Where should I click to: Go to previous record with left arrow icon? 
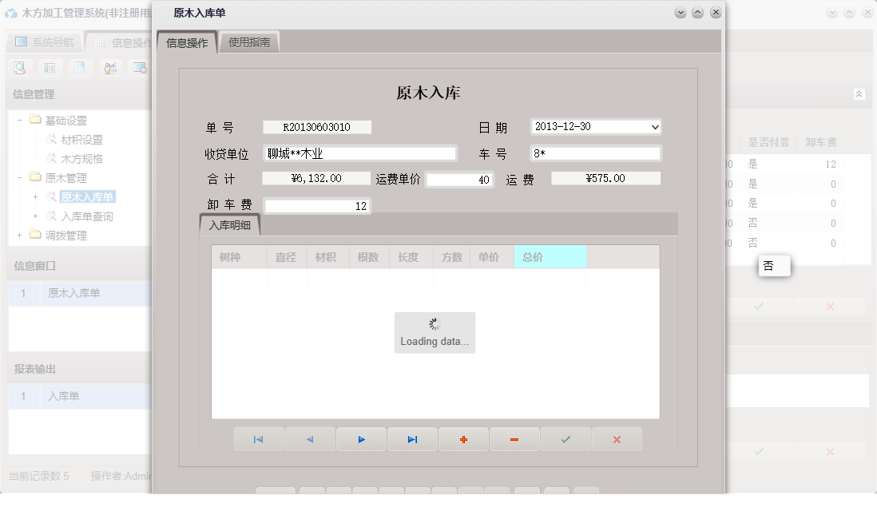310,438
